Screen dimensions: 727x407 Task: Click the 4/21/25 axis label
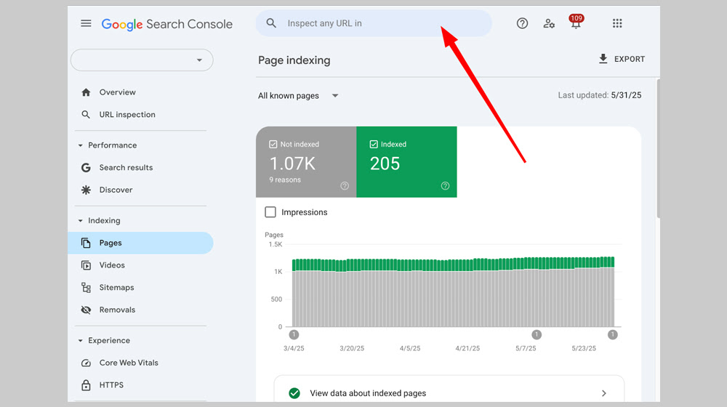[467, 348]
